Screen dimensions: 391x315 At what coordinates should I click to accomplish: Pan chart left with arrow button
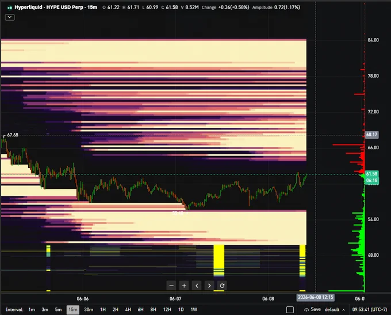[197, 286]
